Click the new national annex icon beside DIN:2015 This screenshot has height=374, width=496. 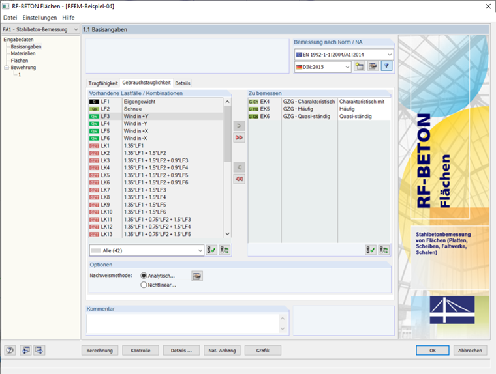360,66
